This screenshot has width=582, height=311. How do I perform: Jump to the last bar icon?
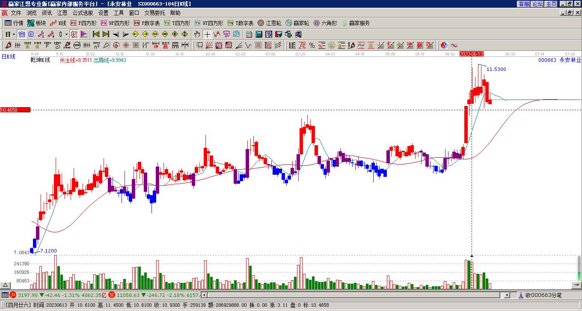106,34
